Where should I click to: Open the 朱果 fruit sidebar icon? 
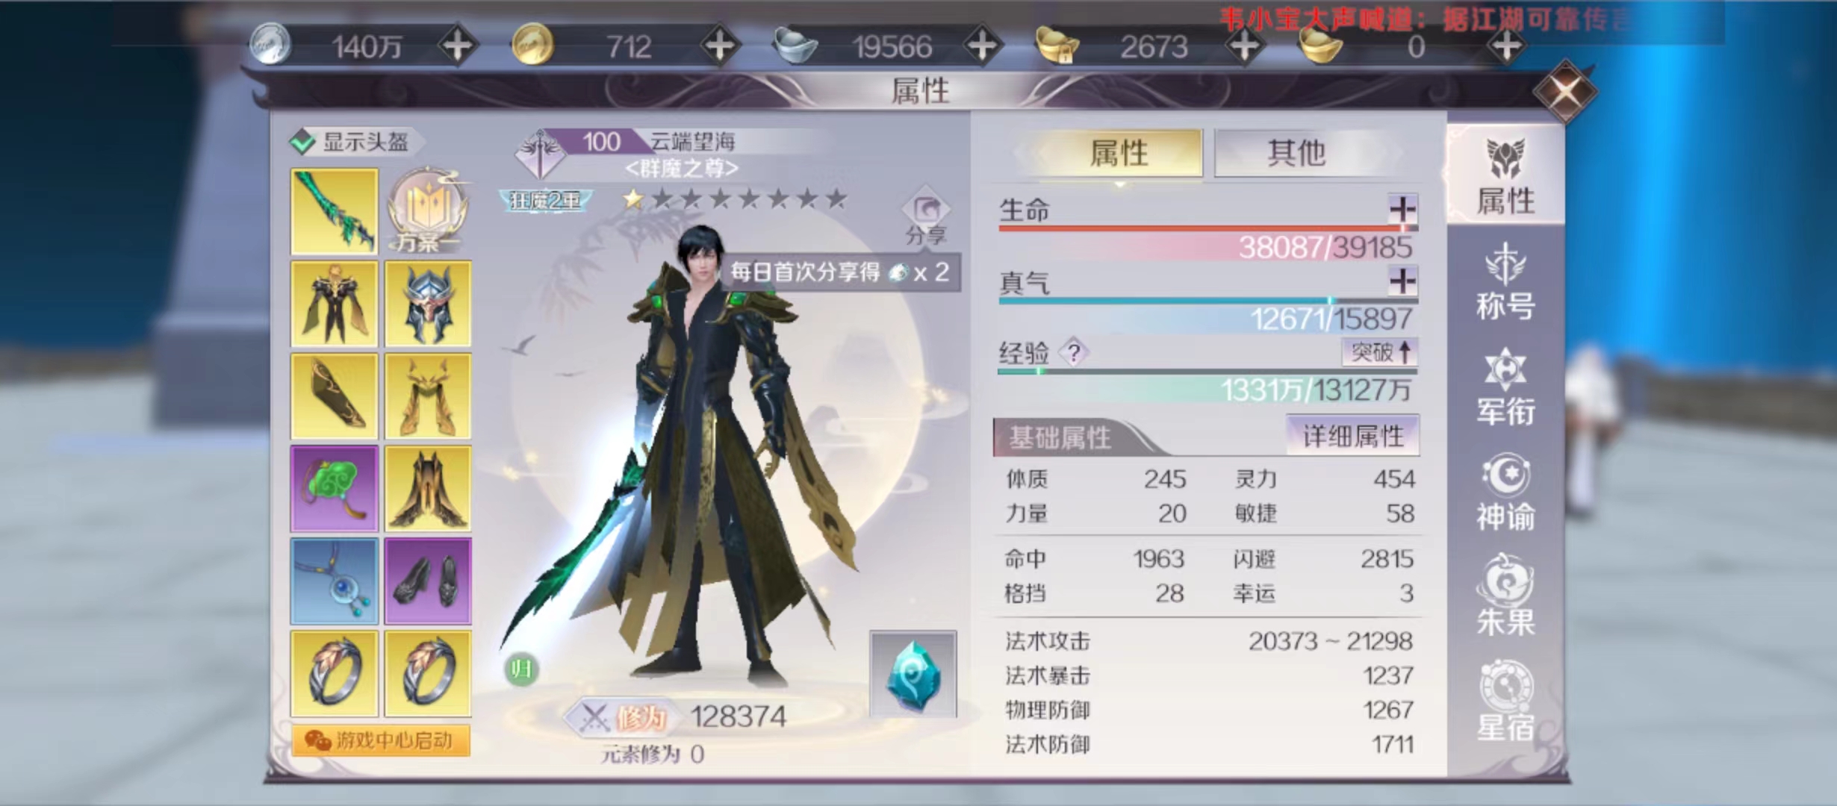[1505, 596]
